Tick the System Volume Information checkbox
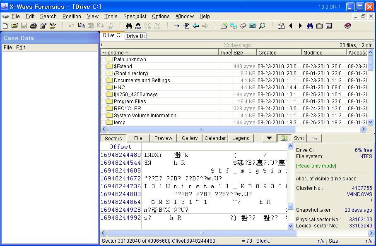 [104, 115]
